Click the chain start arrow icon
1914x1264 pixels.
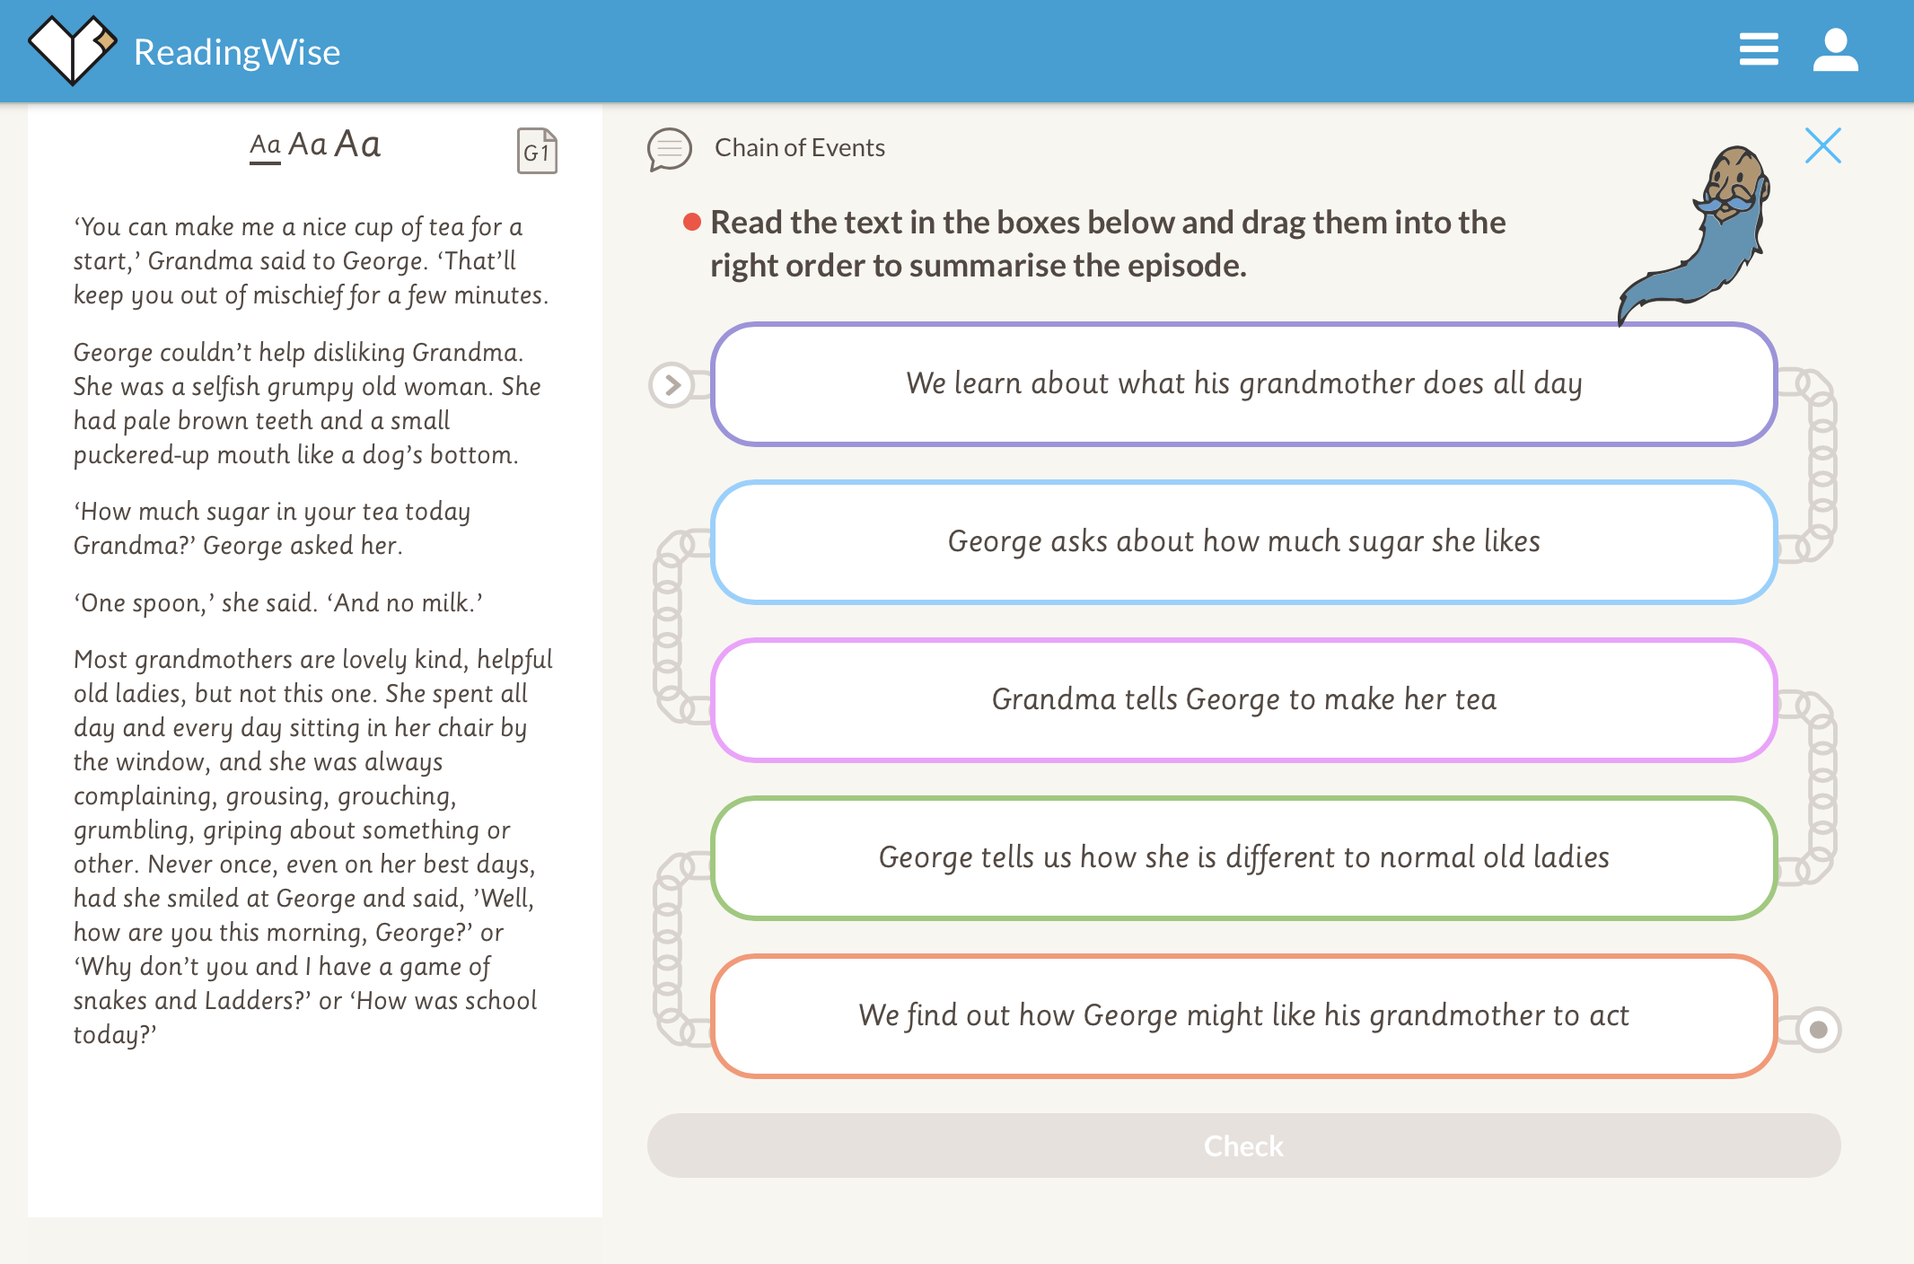point(672,385)
